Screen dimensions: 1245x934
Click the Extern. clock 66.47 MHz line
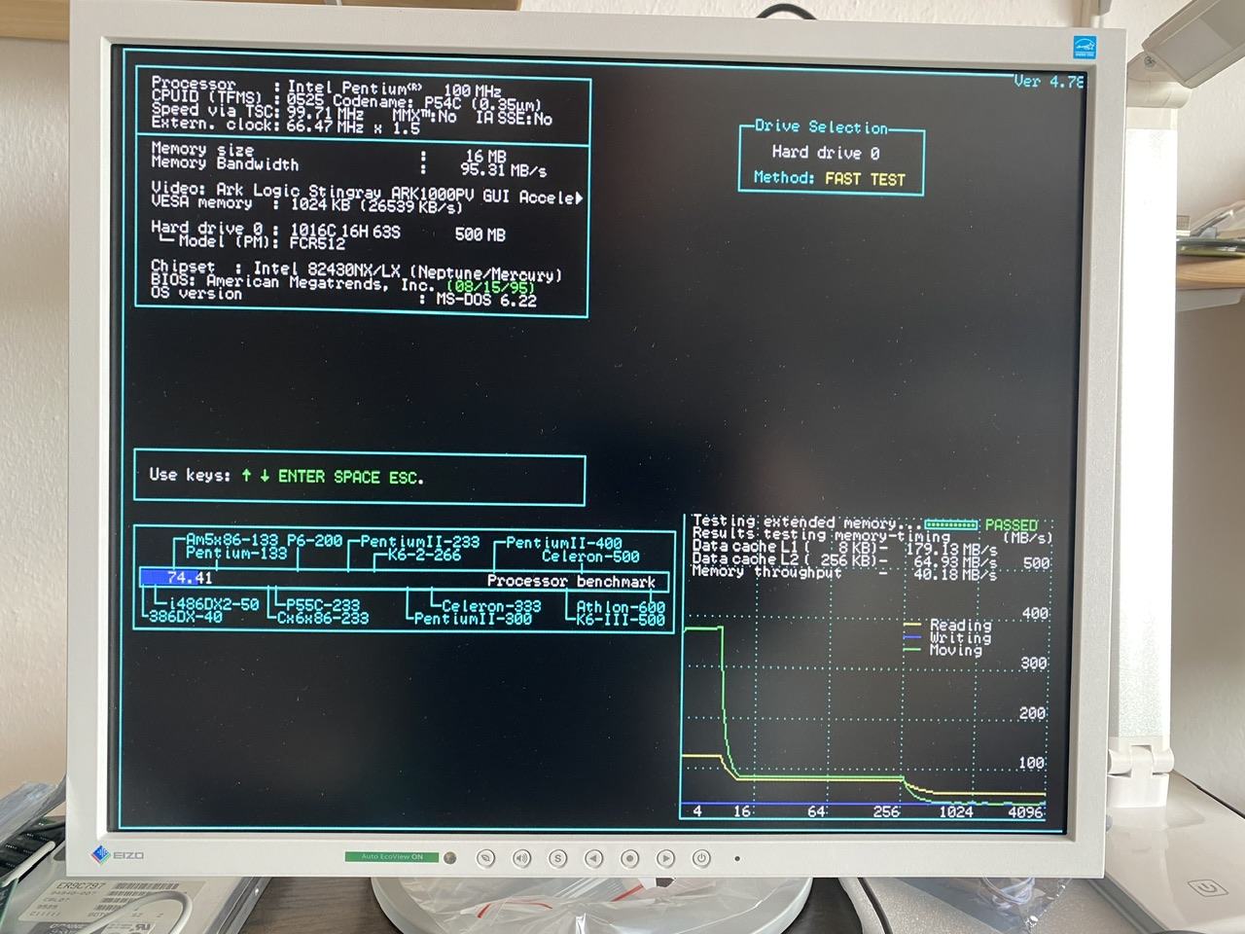pos(286,126)
